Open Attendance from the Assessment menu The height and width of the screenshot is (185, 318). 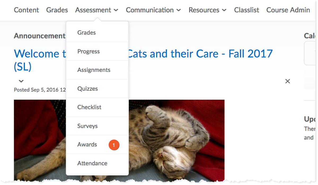click(92, 163)
